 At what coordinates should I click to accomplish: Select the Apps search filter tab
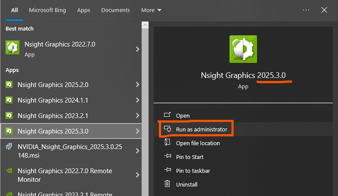coord(84,10)
